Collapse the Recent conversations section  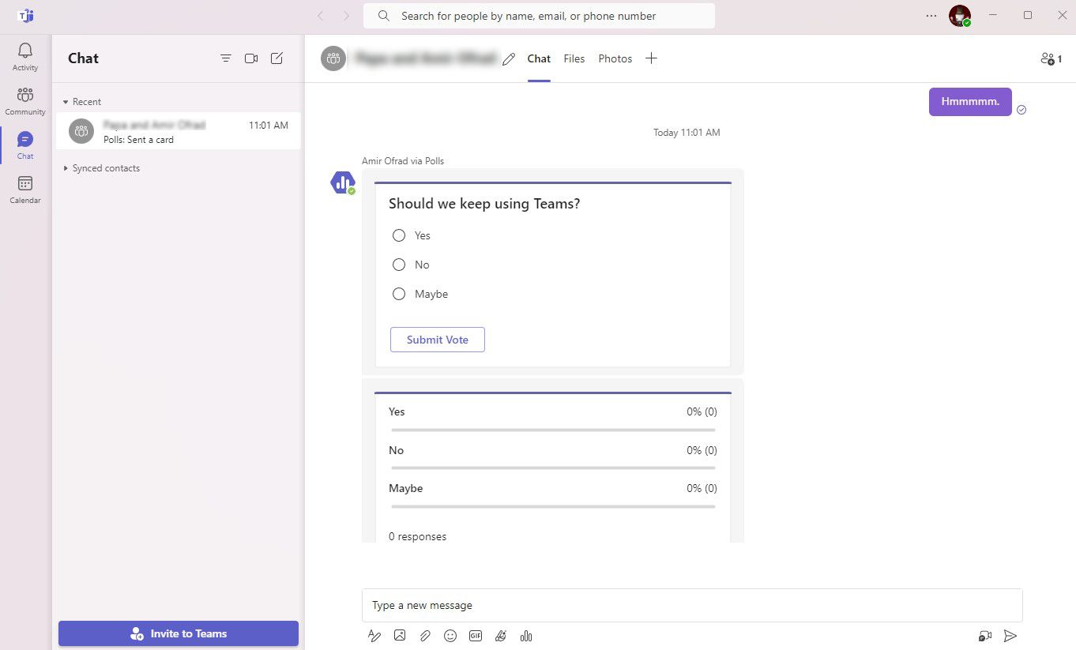coord(67,101)
